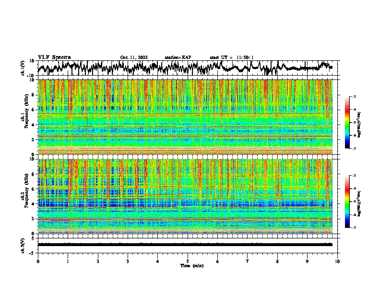The image size is (380, 293).
Task: Click the black ch.3 voltage band
Action: point(185,245)
